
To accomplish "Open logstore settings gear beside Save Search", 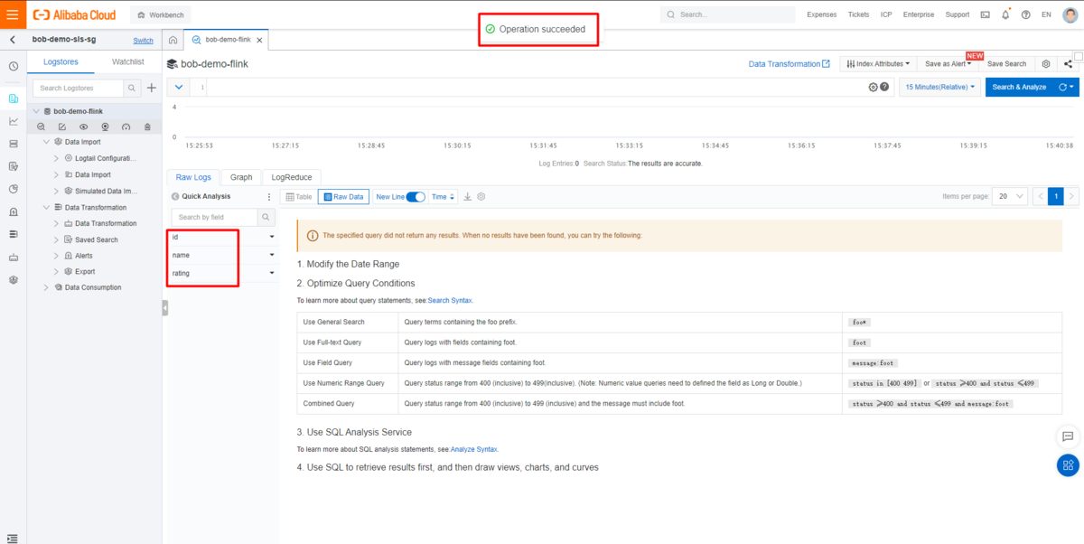I will click(1046, 64).
